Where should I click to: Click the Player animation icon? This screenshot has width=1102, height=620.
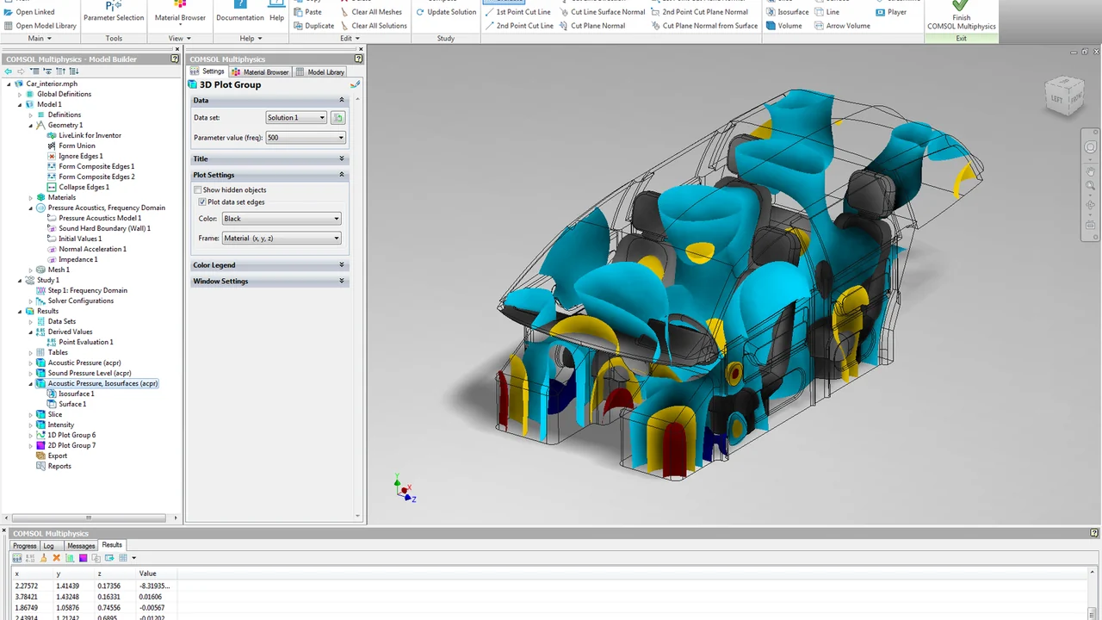click(880, 12)
